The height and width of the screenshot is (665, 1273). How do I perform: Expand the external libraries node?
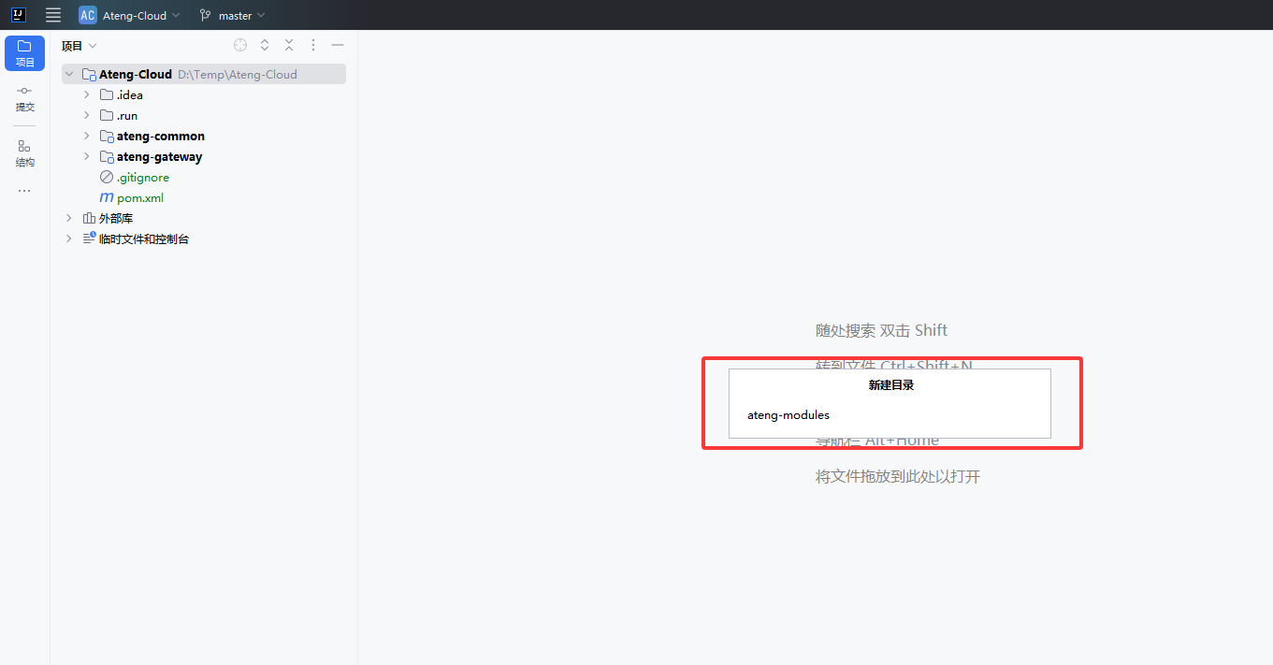(68, 218)
